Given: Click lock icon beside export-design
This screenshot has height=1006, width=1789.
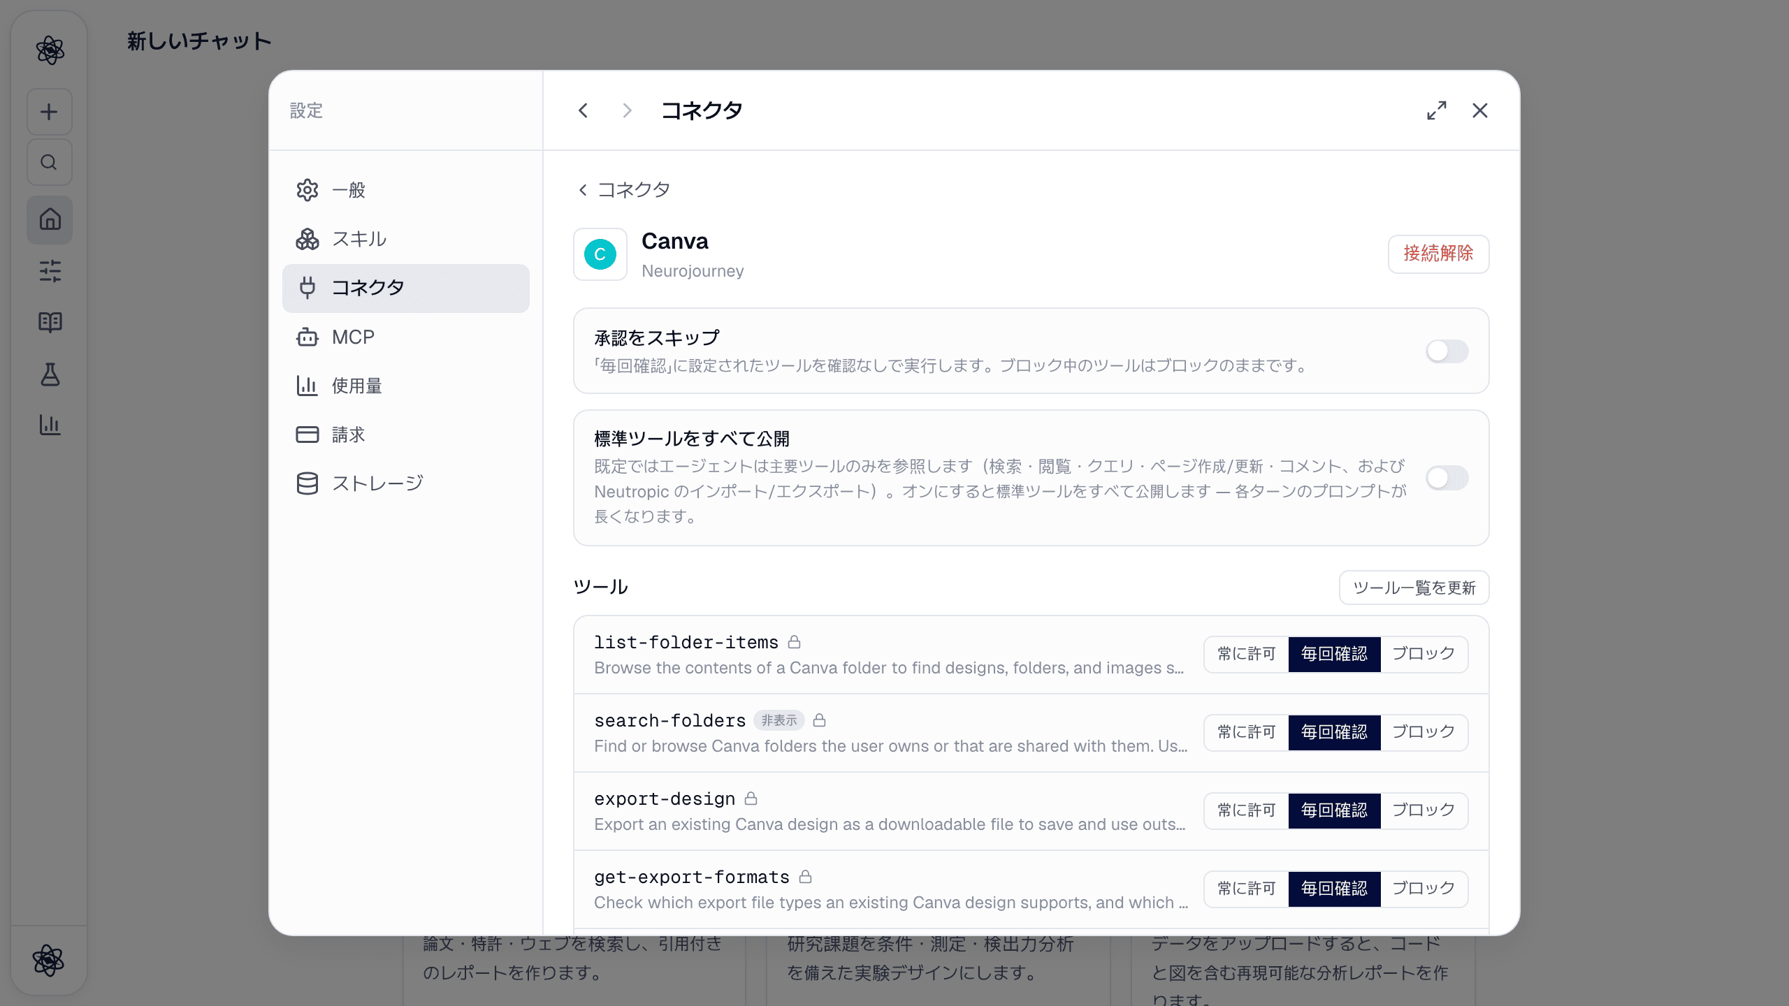Looking at the screenshot, I should (751, 799).
